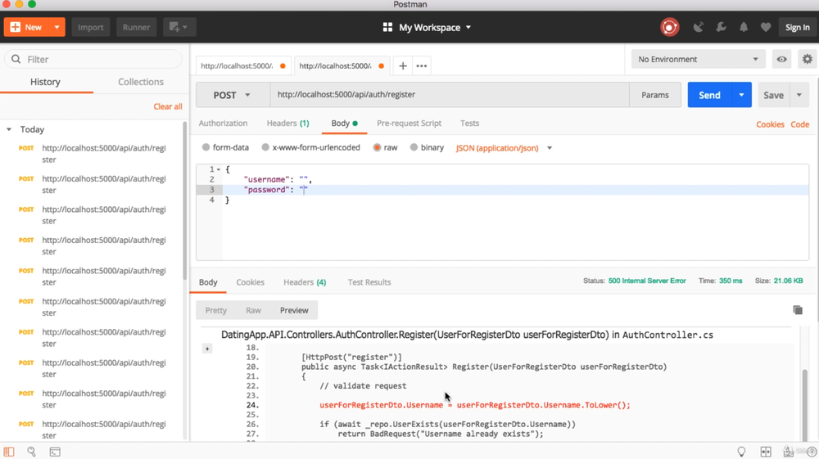The width and height of the screenshot is (819, 459).
Task: Click the request URL input field
Action: click(x=449, y=95)
